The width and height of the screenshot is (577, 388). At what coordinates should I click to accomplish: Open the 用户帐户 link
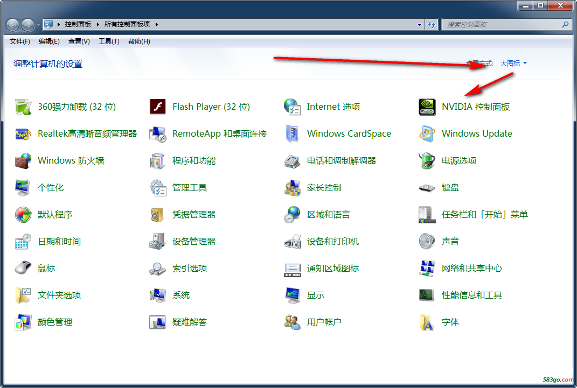click(324, 322)
